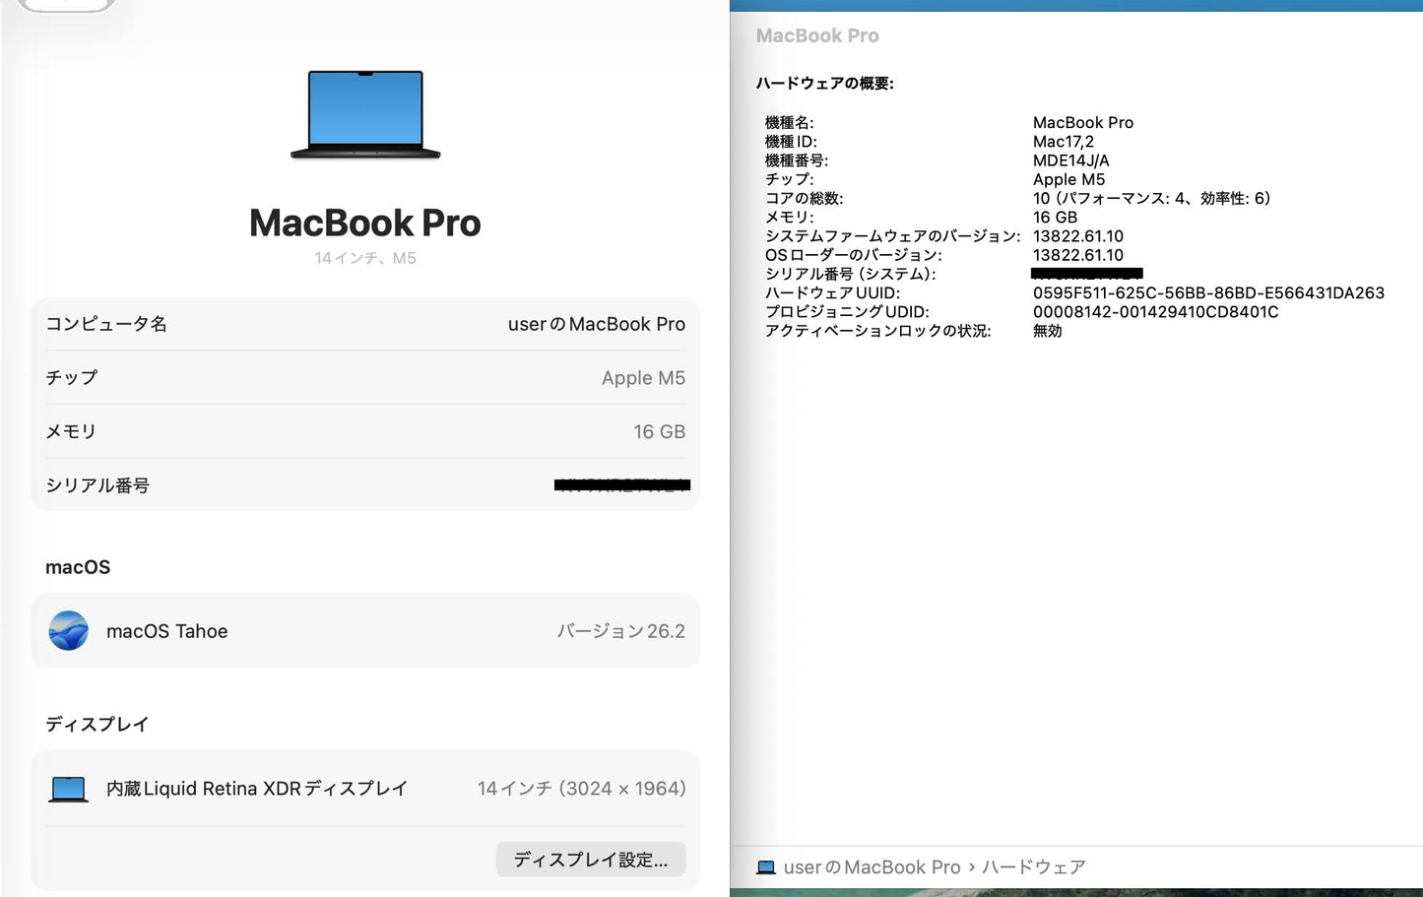Click the 機種ID value Mac17,2
Screen dimensions: 1423x897
coord(1064,142)
